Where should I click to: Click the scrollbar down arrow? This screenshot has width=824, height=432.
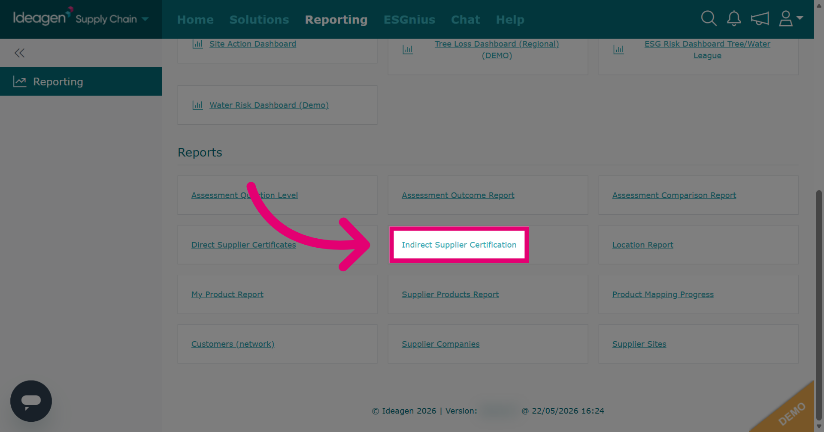819,427
